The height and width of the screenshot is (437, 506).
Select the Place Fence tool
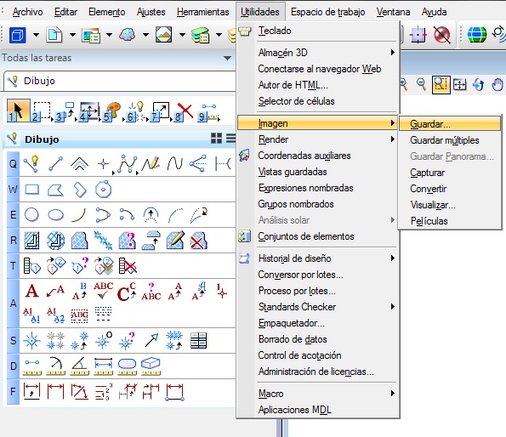coord(42,111)
